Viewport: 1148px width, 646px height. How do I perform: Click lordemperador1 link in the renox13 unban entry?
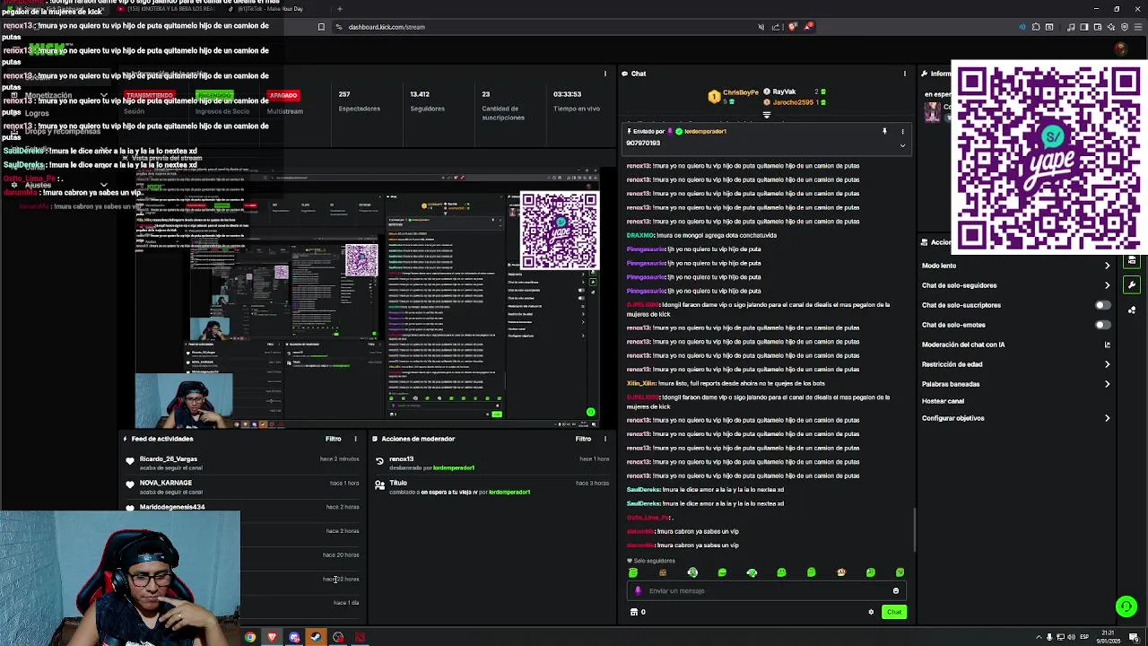pyautogui.click(x=454, y=467)
